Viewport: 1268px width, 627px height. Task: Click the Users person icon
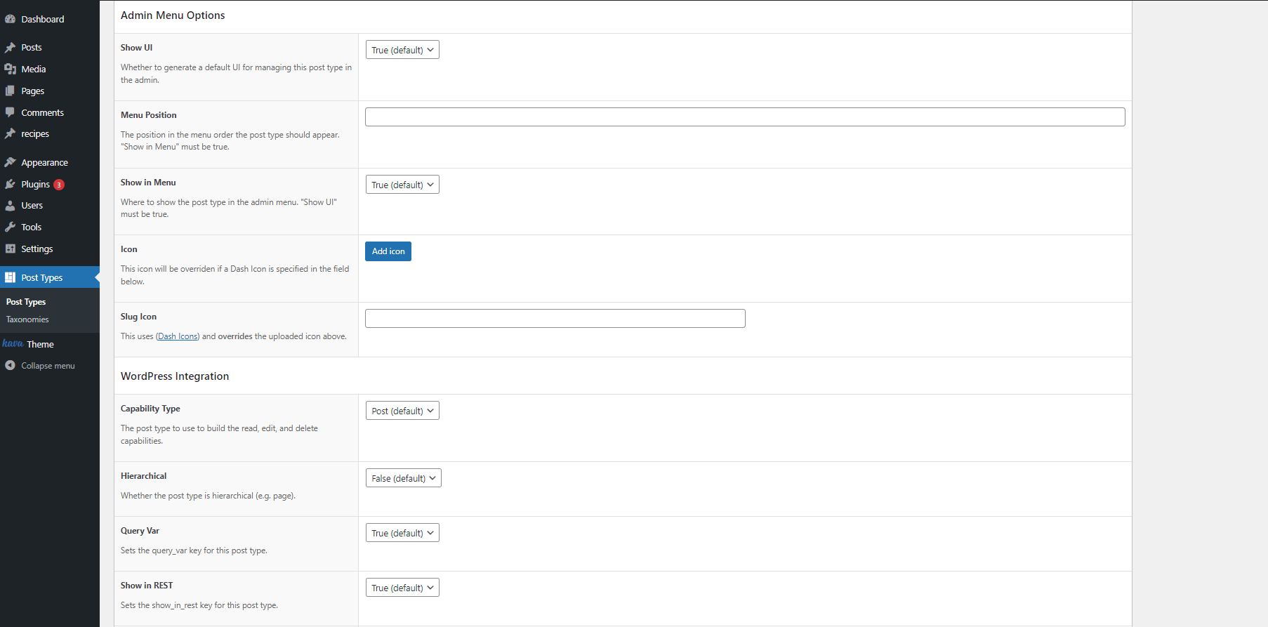[x=10, y=205]
